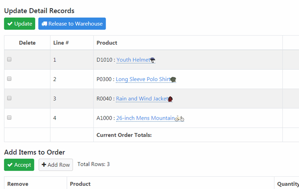Mark line 3 for deletion
Viewport: 299px width, 189px height.
click(9, 98)
